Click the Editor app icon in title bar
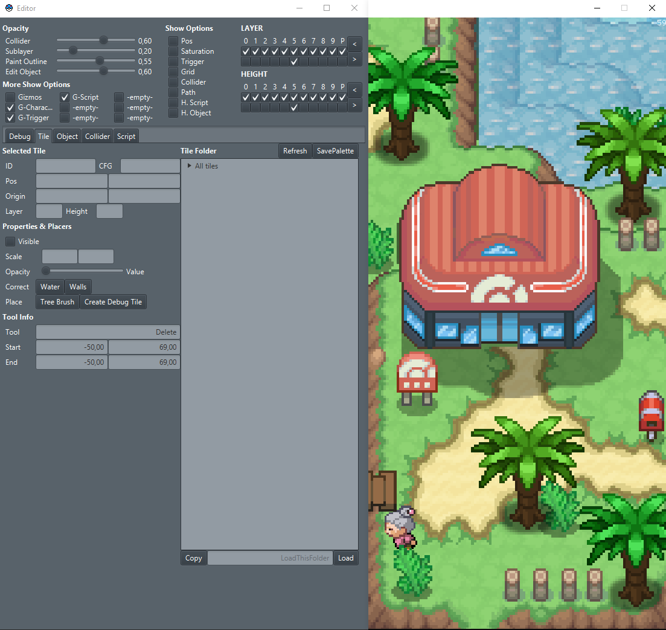The image size is (666, 630). pos(8,8)
